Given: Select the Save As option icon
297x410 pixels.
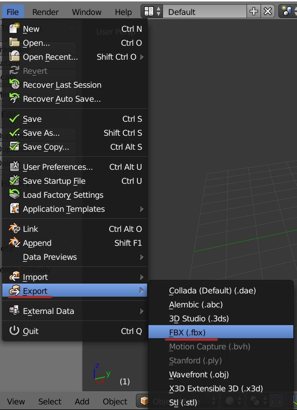Looking at the screenshot, I should coord(15,133).
